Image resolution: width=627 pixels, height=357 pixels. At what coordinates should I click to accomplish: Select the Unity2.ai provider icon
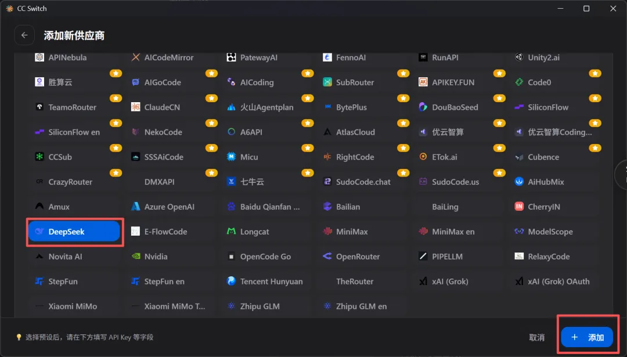[519, 57]
